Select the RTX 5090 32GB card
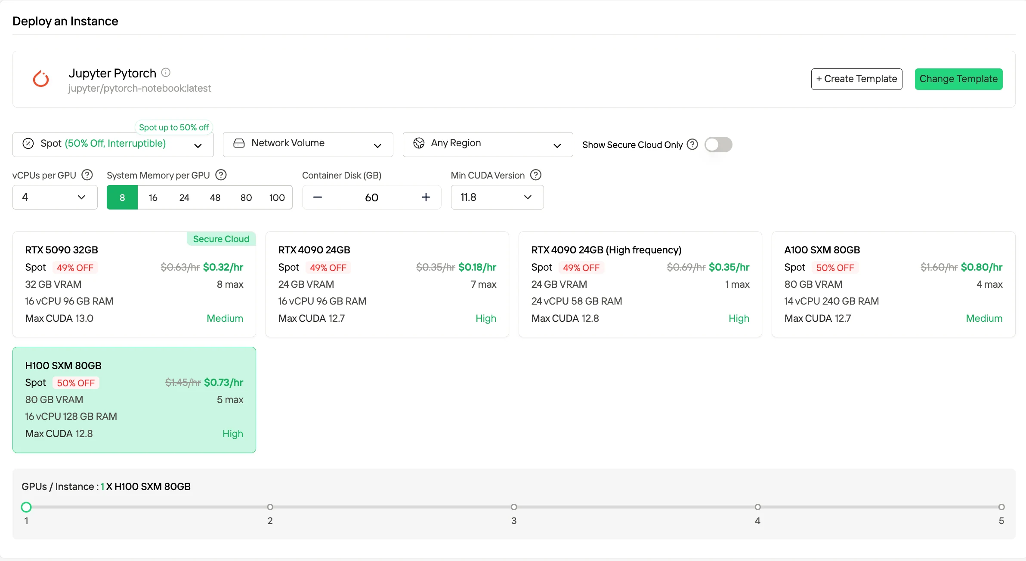 click(134, 284)
